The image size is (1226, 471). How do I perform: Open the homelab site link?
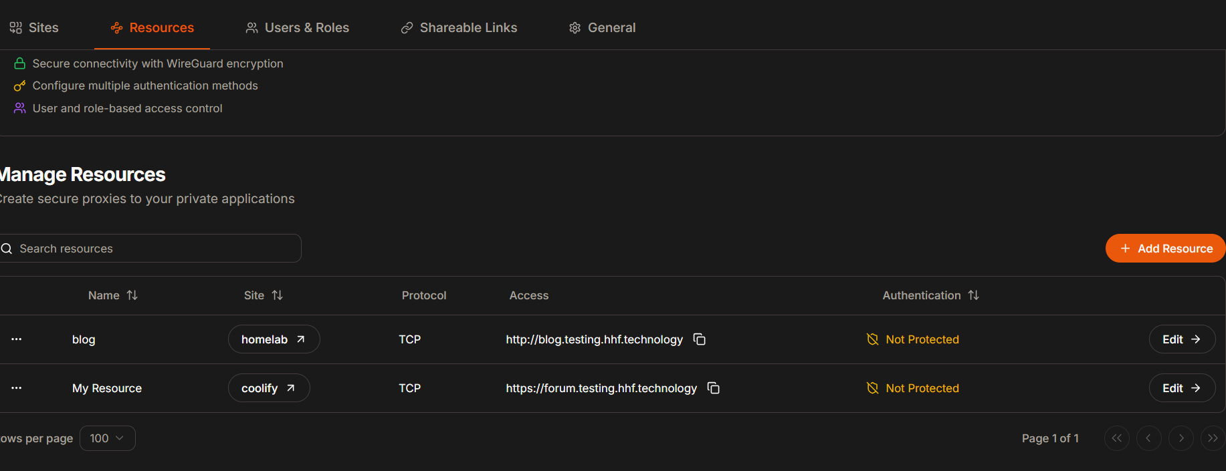(274, 339)
